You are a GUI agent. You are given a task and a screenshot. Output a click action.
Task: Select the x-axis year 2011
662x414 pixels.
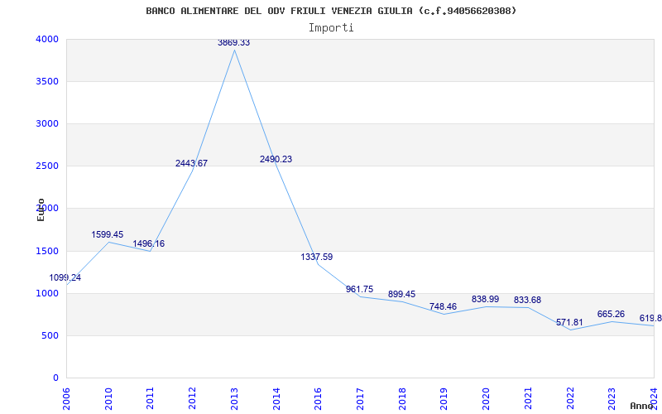(x=151, y=398)
